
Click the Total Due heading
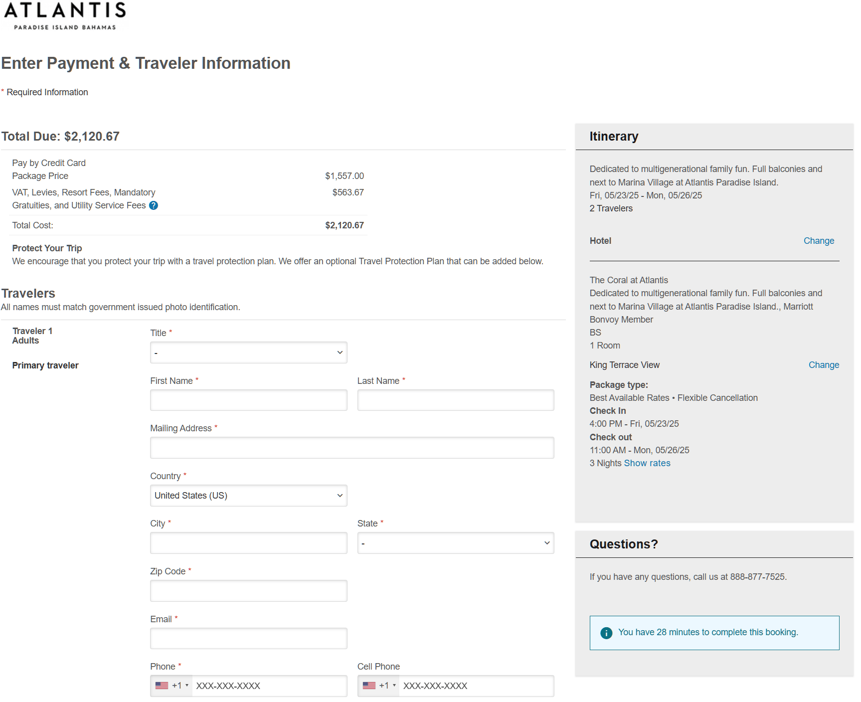pos(60,137)
